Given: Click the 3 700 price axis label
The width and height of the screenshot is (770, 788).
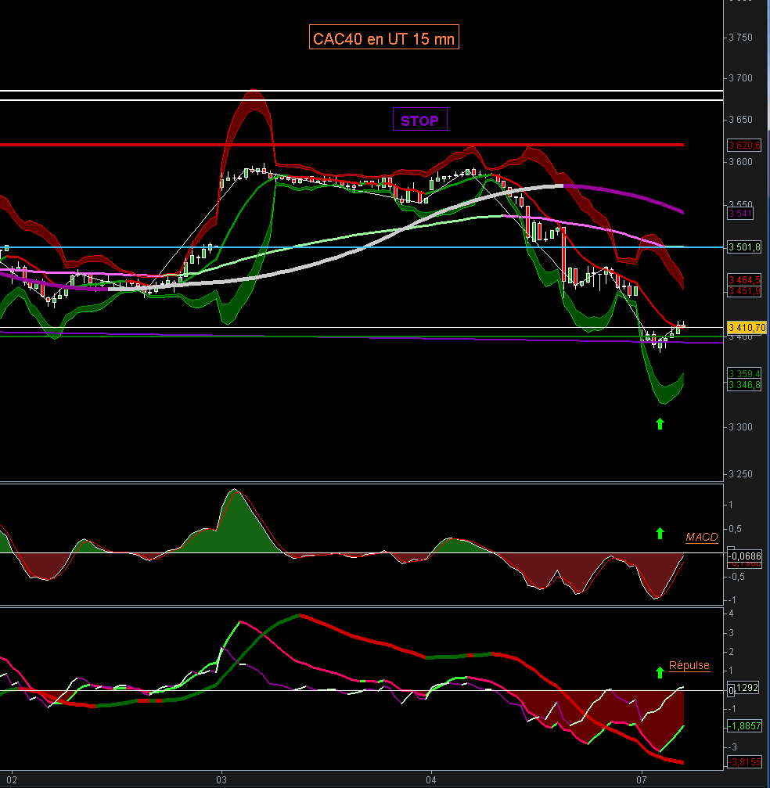Looking at the screenshot, I should coord(741,78).
